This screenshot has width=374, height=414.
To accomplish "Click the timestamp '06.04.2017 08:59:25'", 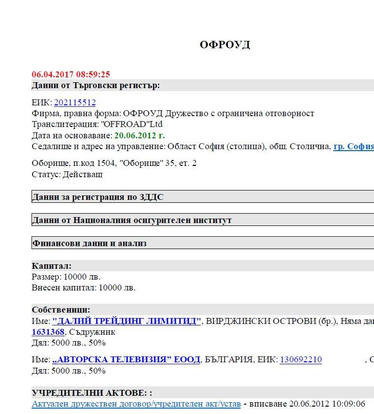I will pos(71,74).
